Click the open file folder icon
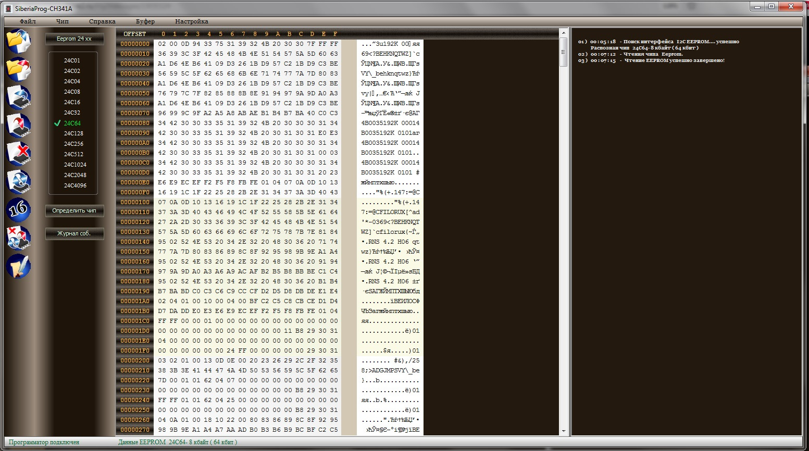Screen dimensions: 809x451 tap(18, 41)
